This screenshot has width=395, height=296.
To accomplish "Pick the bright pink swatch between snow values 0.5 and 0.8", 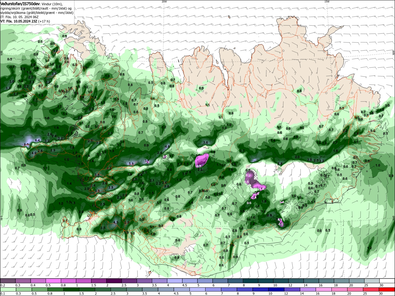I will (53, 281).
